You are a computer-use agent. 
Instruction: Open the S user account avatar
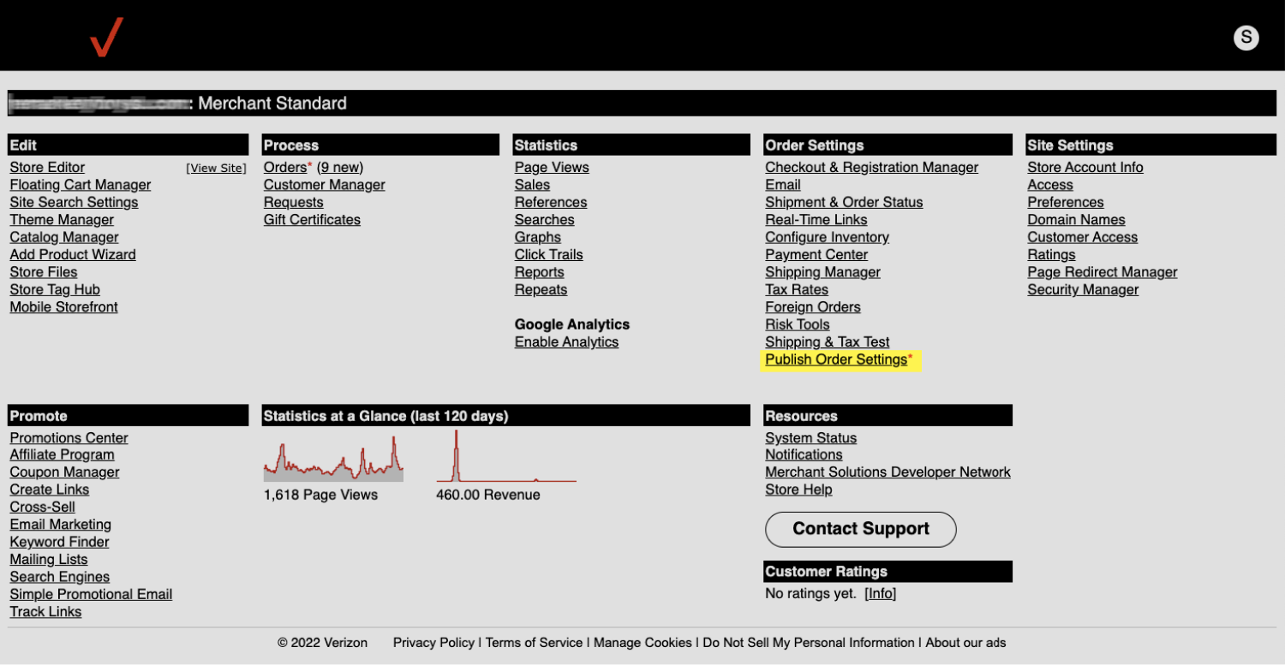pos(1246,37)
